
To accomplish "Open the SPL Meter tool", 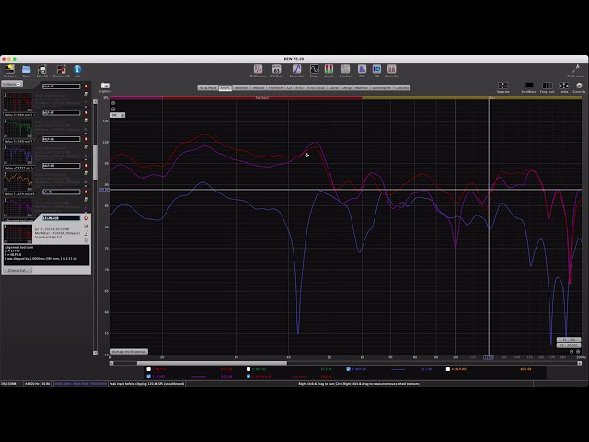I will (x=277, y=69).
